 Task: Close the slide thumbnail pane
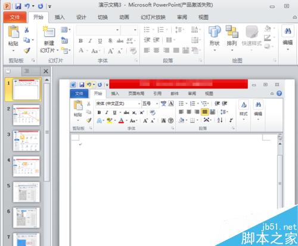point(46,71)
